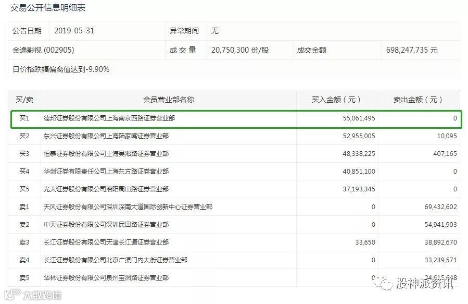Screen dimensions: 468x304
Task: Click sell amount 54,941,903
Action: pos(441,225)
